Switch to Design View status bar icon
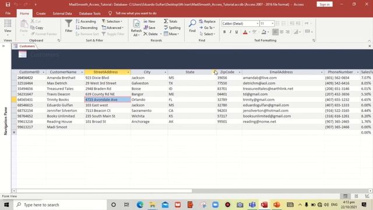Screen dimensions: 373x210 point(367,196)
